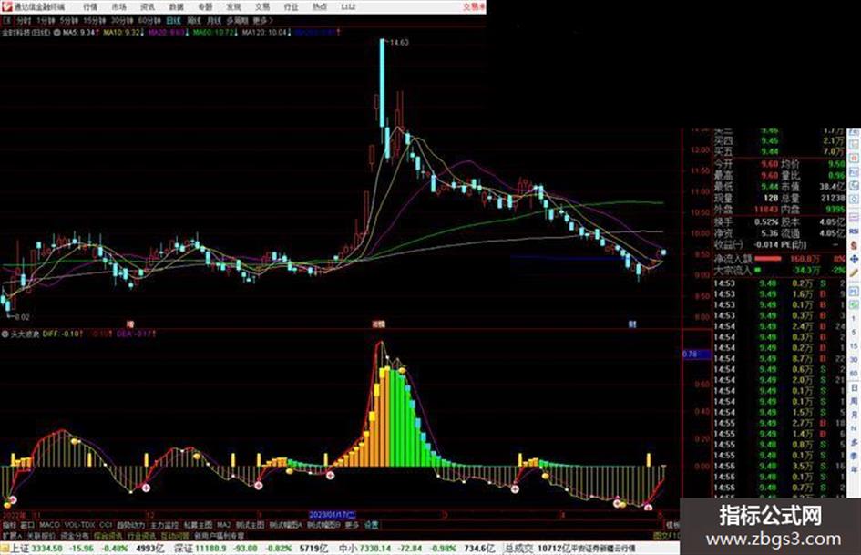Open the 资讯 menu
This screenshot has width=861, height=555.
click(x=148, y=6)
